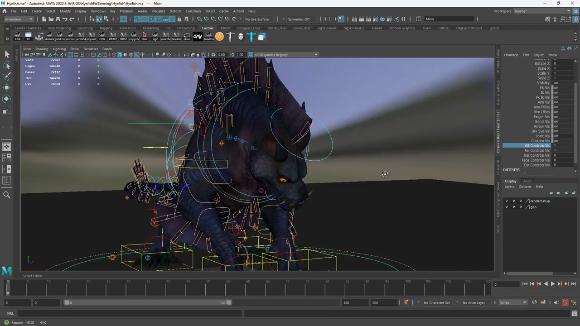Screen dimensions: 580x326
Task: Run the LRA shelf script
Action: pos(18,36)
